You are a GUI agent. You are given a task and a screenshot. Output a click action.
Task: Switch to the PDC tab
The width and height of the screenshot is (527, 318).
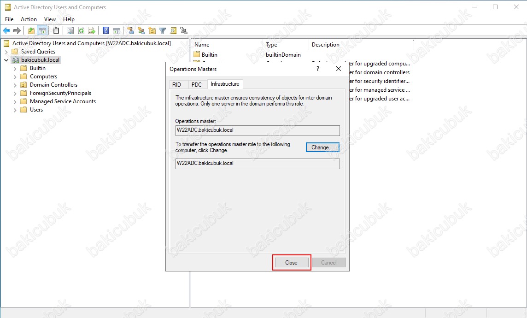[197, 85]
